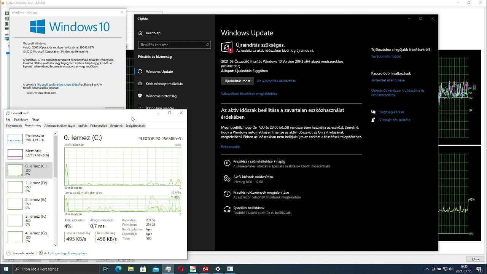Open Operációs rendszer buildszáma link
487x274 pixels.
pos(398,93)
